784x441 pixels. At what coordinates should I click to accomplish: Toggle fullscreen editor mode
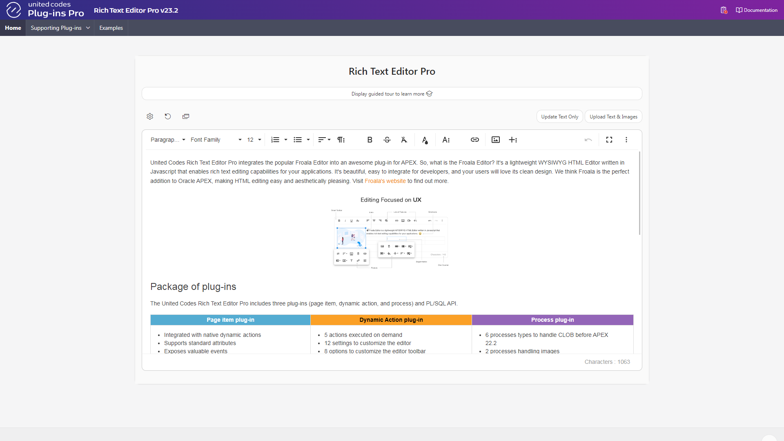pyautogui.click(x=609, y=140)
